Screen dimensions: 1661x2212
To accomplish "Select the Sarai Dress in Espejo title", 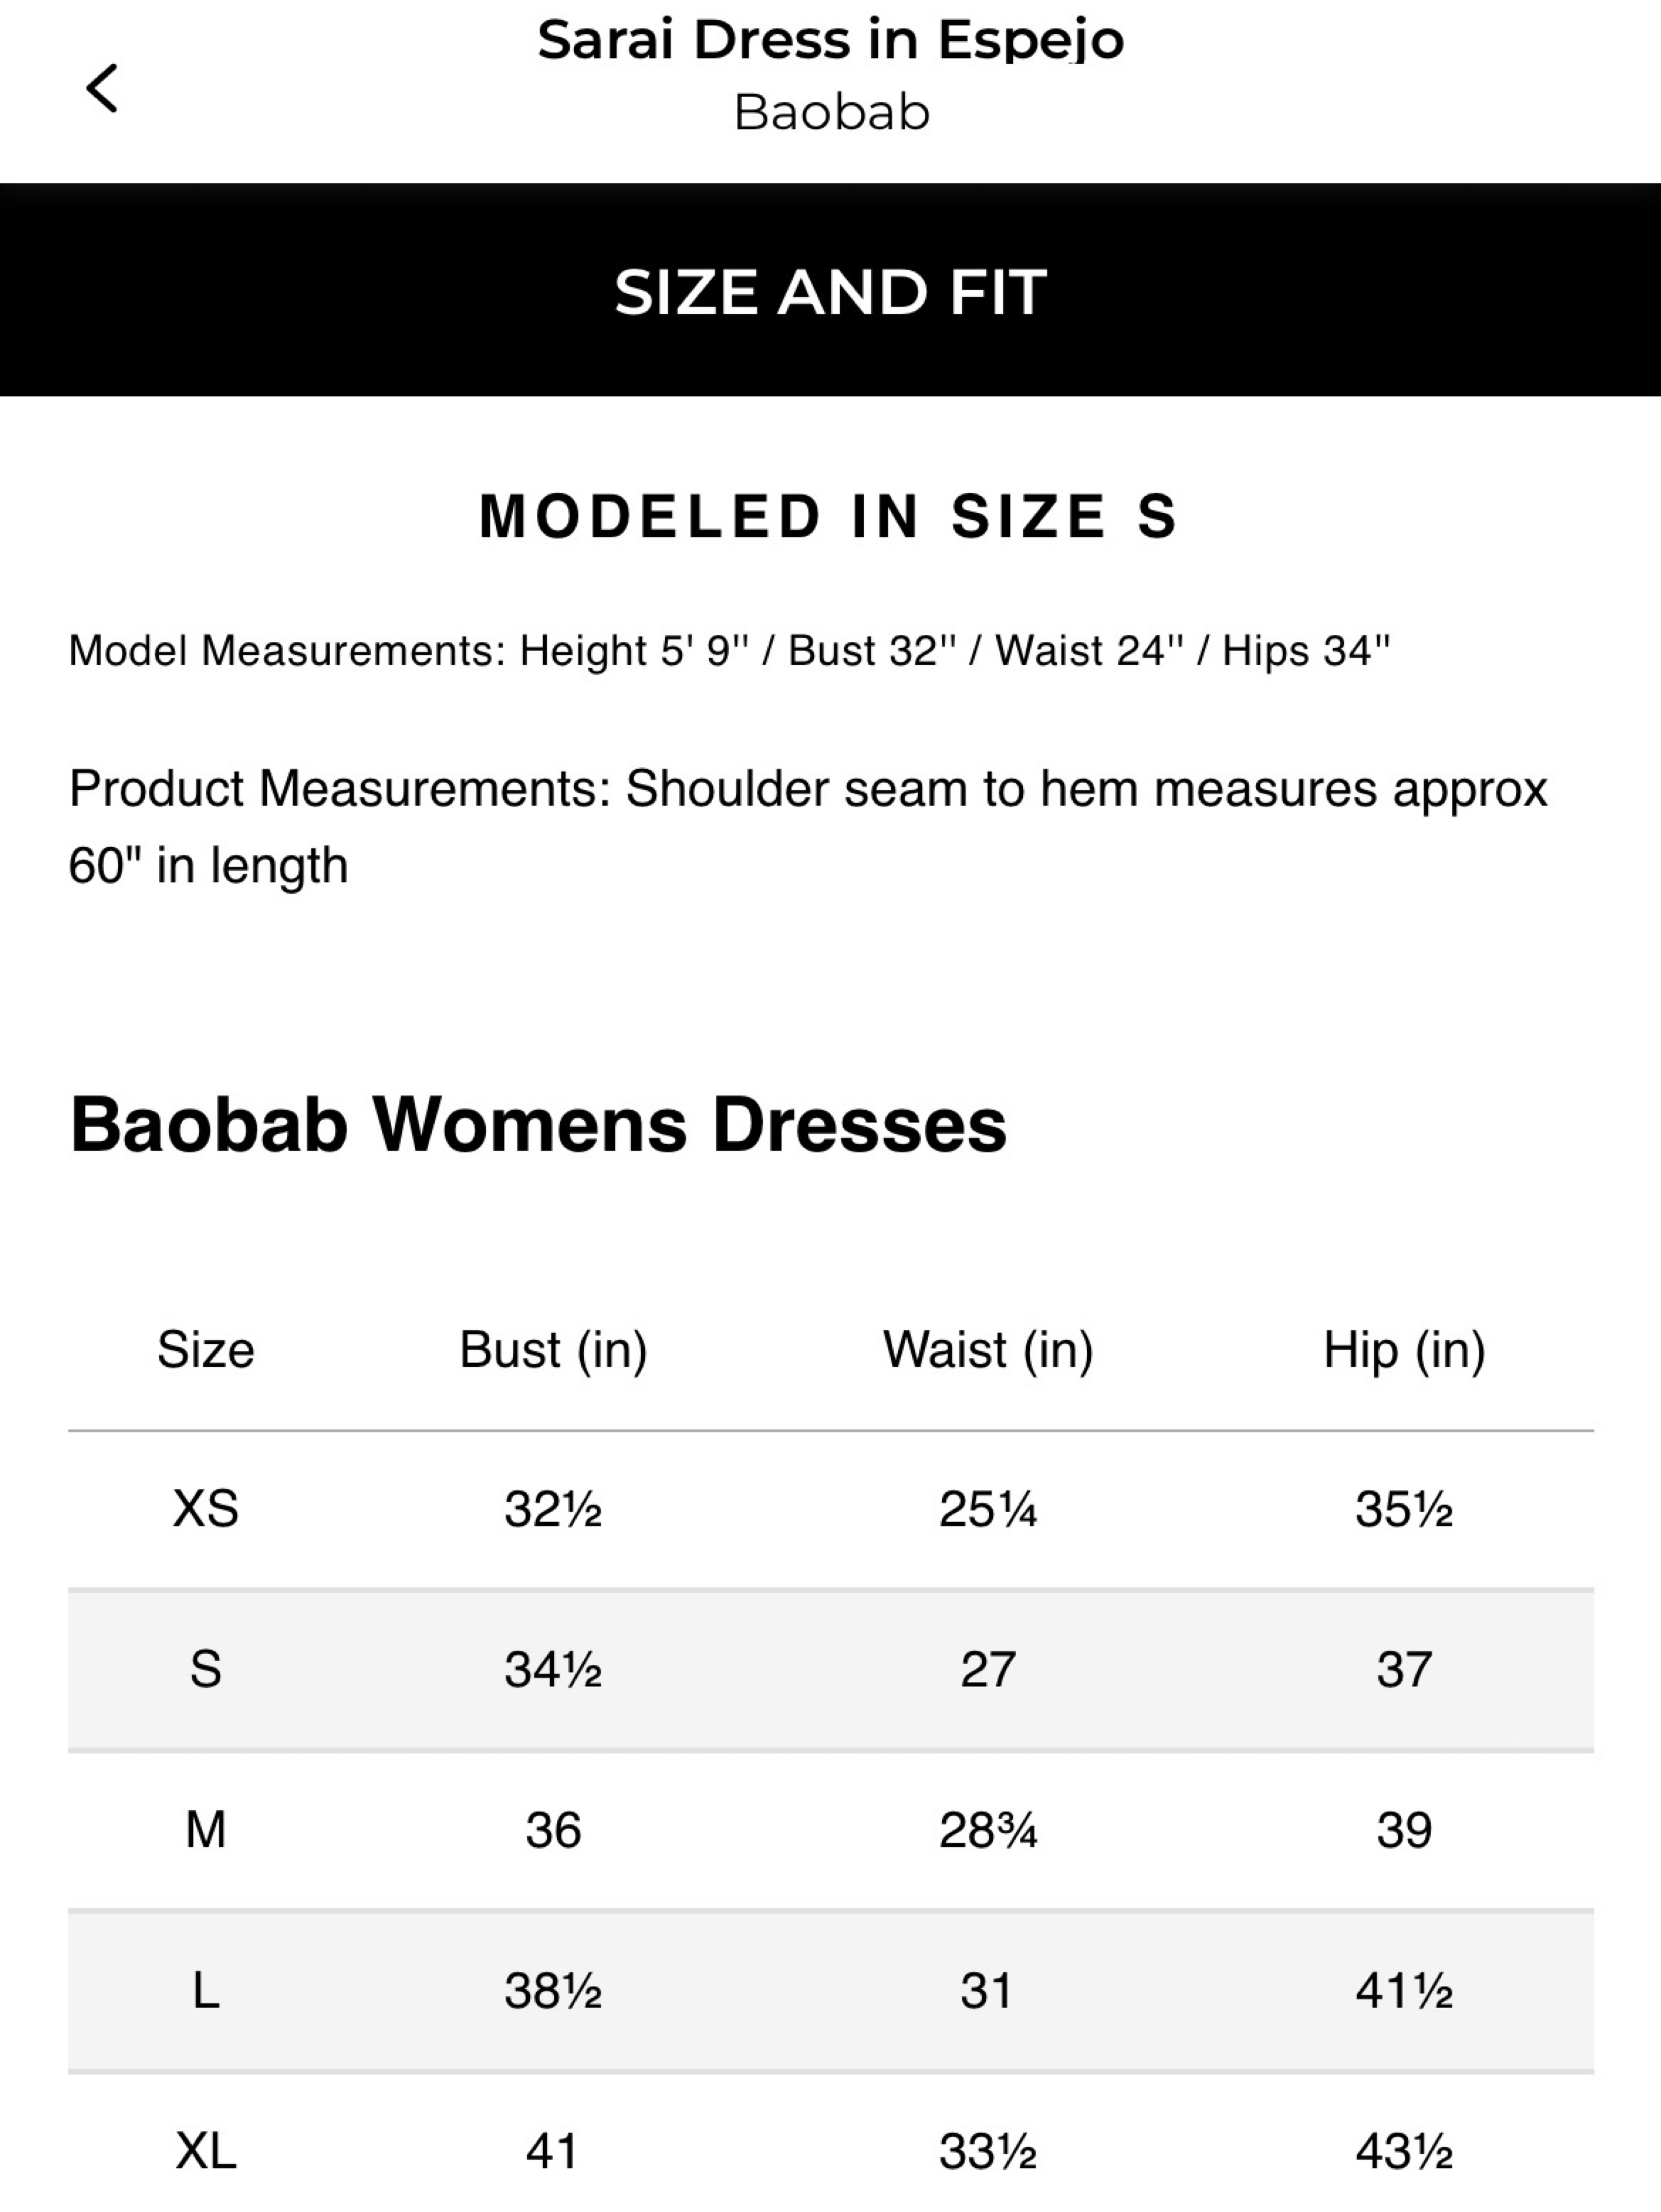I will pyautogui.click(x=831, y=41).
